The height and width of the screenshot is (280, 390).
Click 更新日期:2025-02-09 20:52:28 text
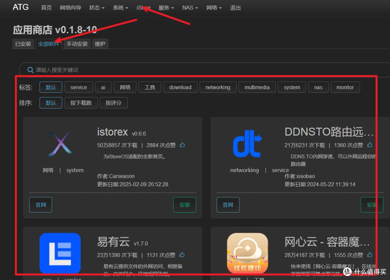click(133, 184)
